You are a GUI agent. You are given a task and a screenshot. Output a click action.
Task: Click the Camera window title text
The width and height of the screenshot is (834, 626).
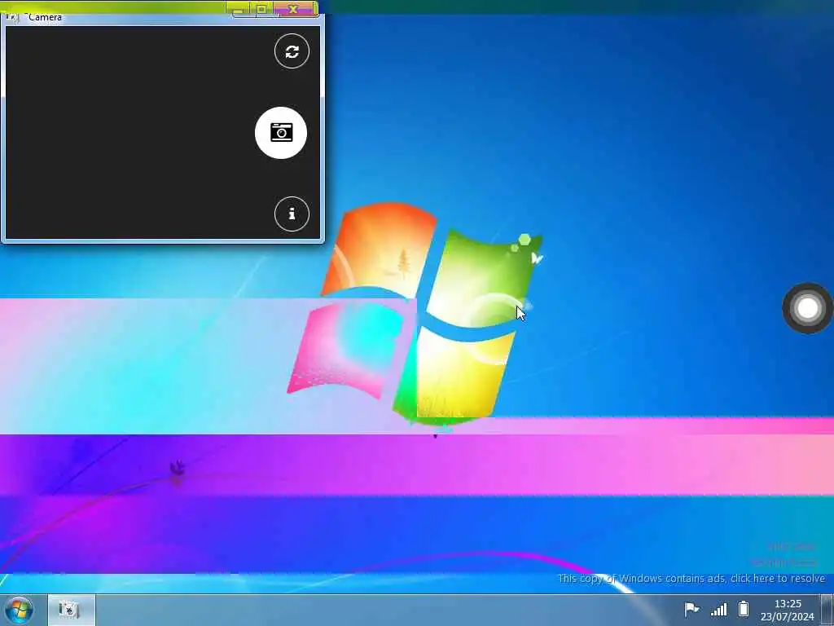46,17
